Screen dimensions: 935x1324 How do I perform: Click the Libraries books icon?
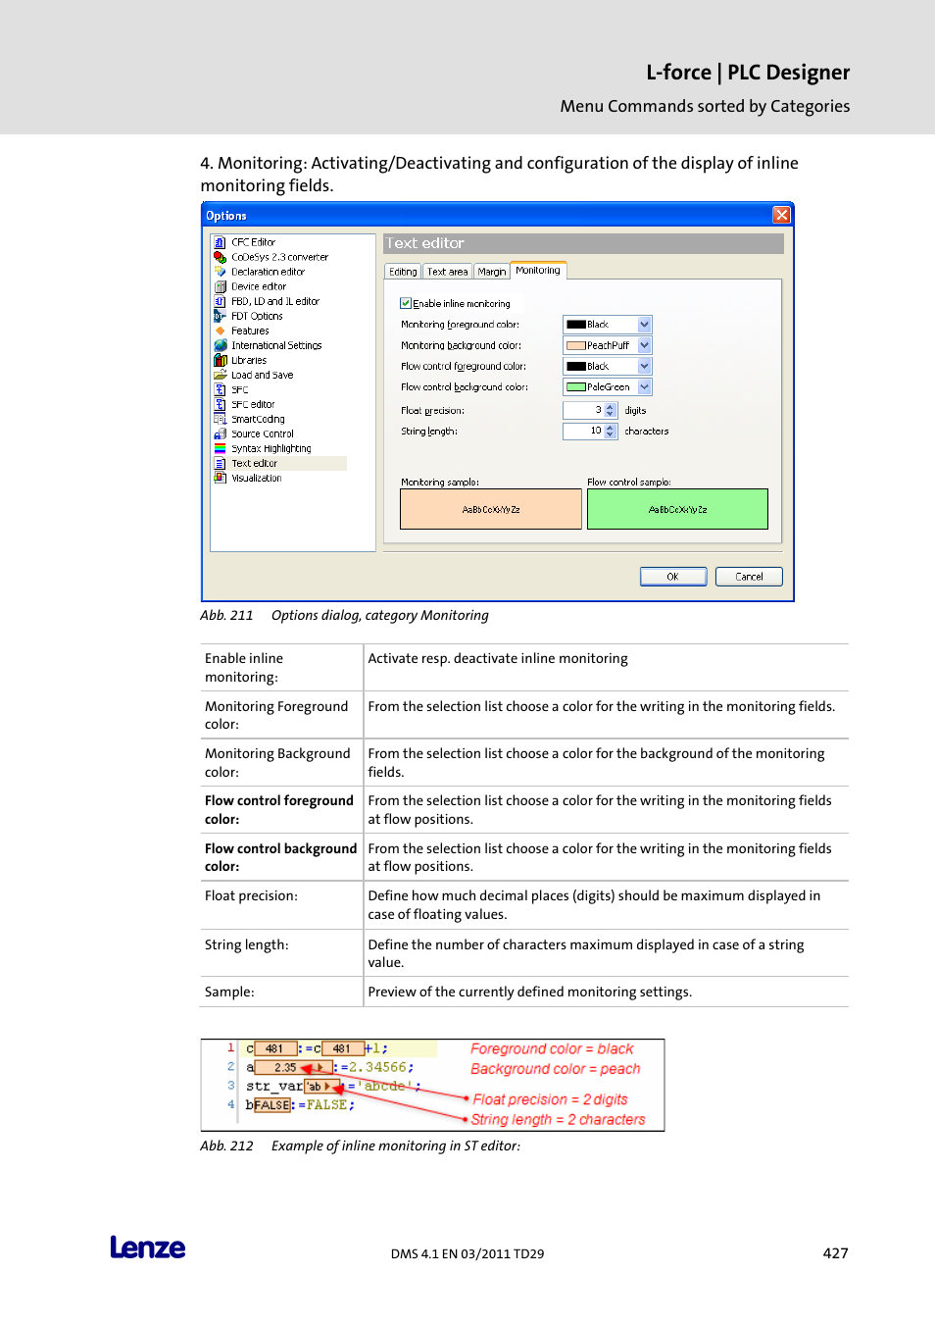(x=221, y=360)
